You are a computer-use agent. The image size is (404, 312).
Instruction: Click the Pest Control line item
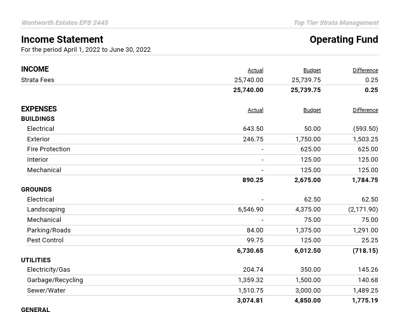click(45, 240)
